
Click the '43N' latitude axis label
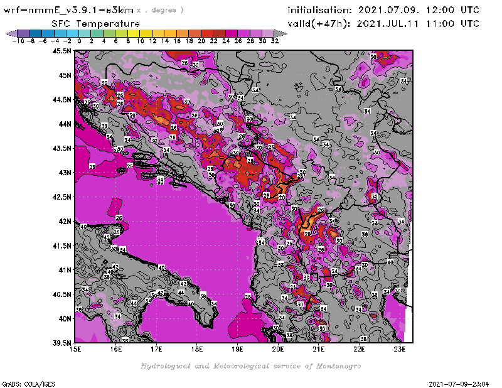click(x=65, y=173)
